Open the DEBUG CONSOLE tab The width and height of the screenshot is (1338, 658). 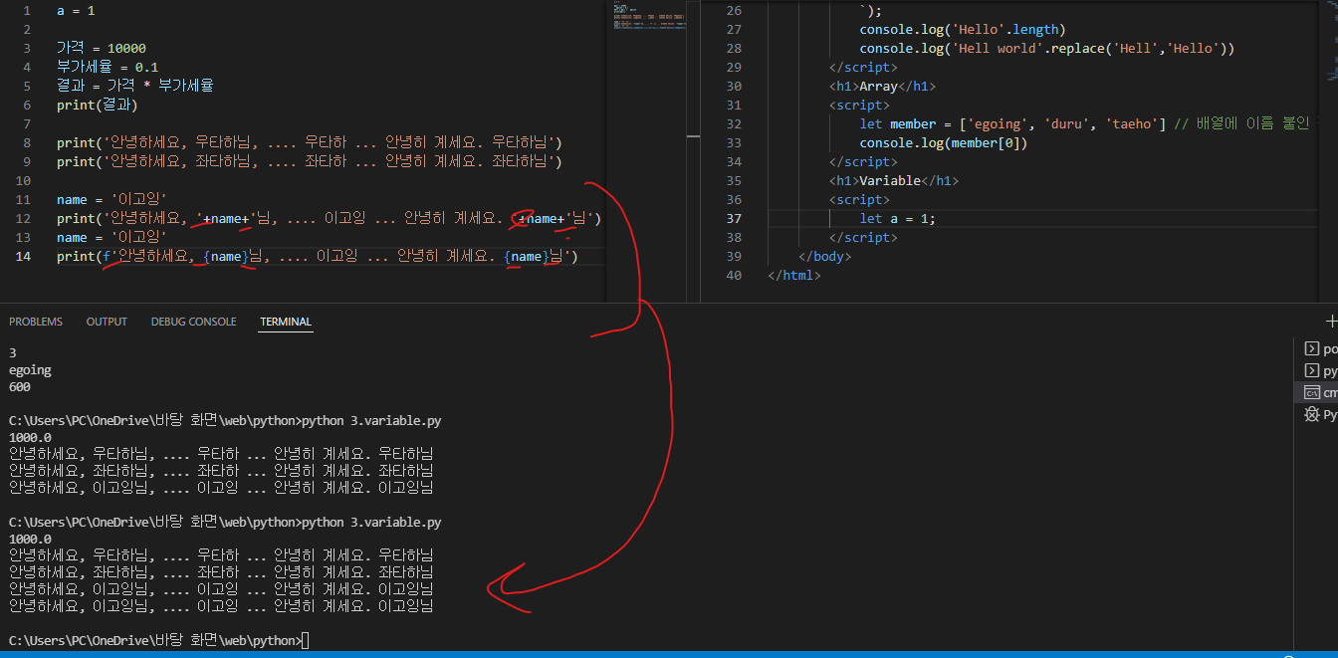[x=193, y=322]
